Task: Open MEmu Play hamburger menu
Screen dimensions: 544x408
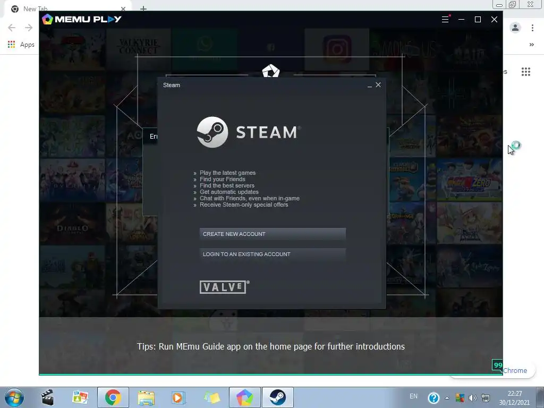Action: pos(445,20)
